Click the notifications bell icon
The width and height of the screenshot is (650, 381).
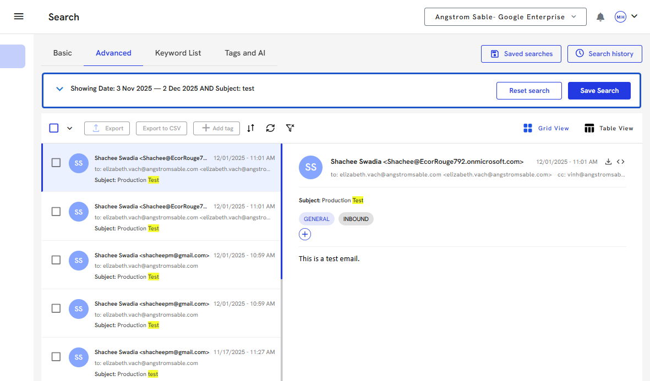[600, 17]
